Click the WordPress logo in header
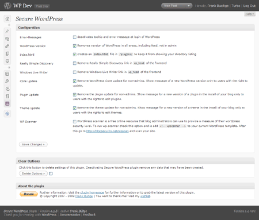This screenshot has height=220, width=259. pyautogui.click(x=7, y=5)
